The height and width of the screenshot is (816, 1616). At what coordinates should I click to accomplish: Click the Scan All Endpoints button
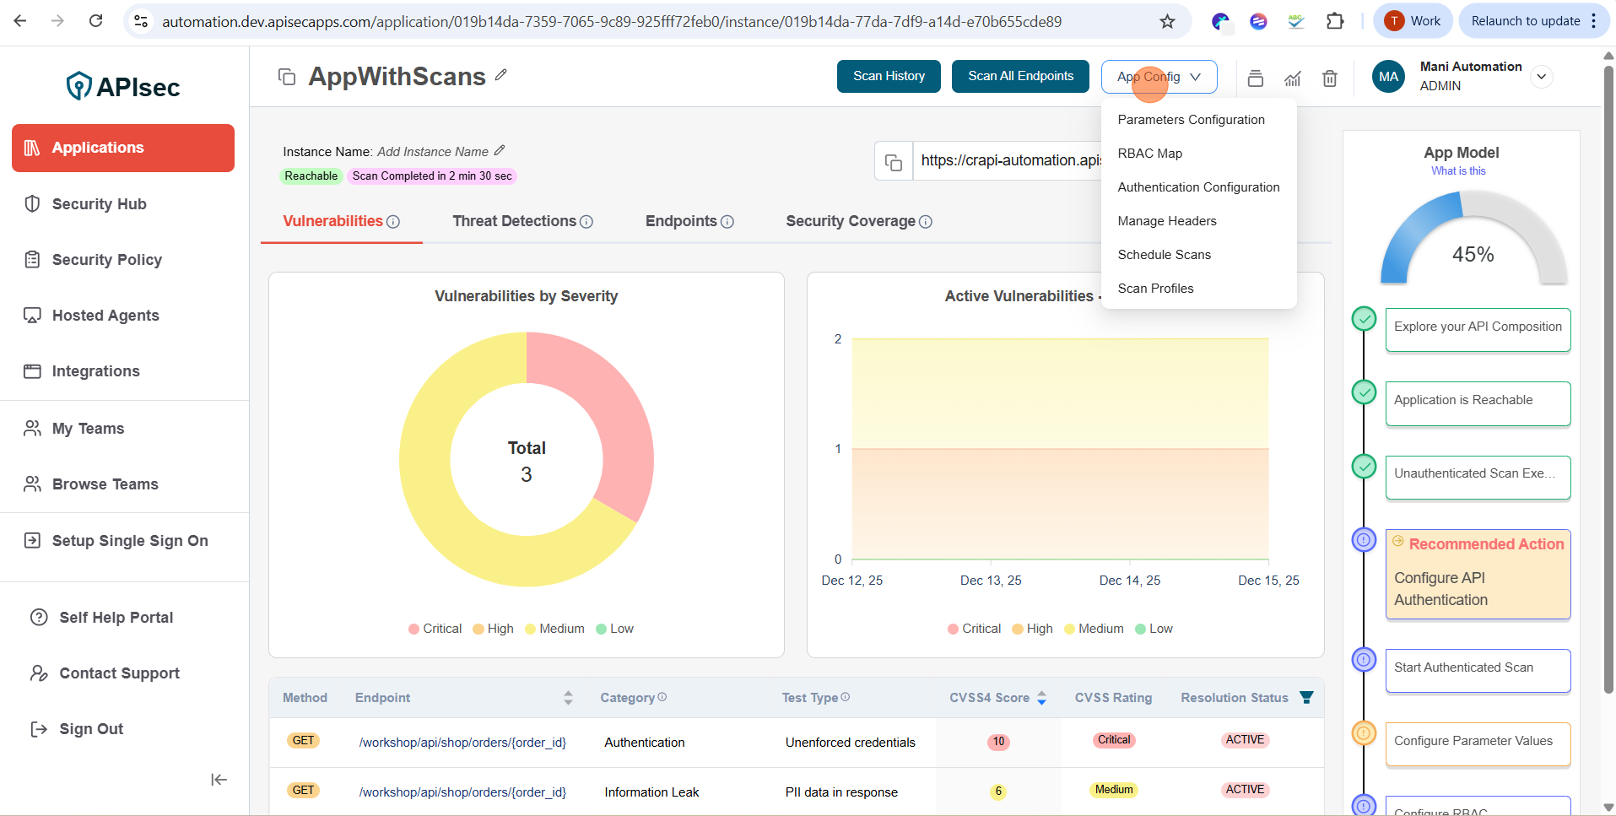[1020, 76]
